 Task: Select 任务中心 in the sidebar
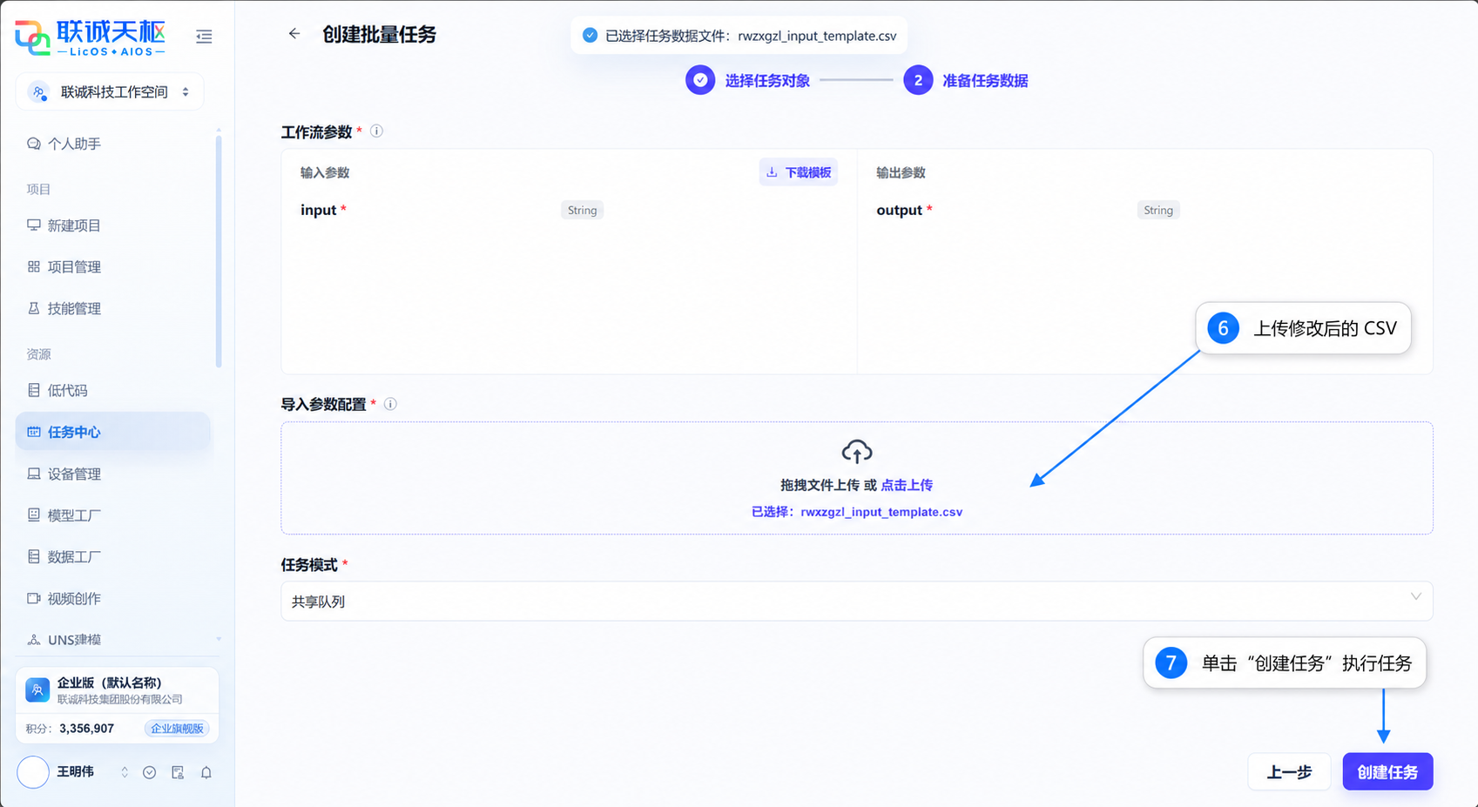tap(113, 433)
